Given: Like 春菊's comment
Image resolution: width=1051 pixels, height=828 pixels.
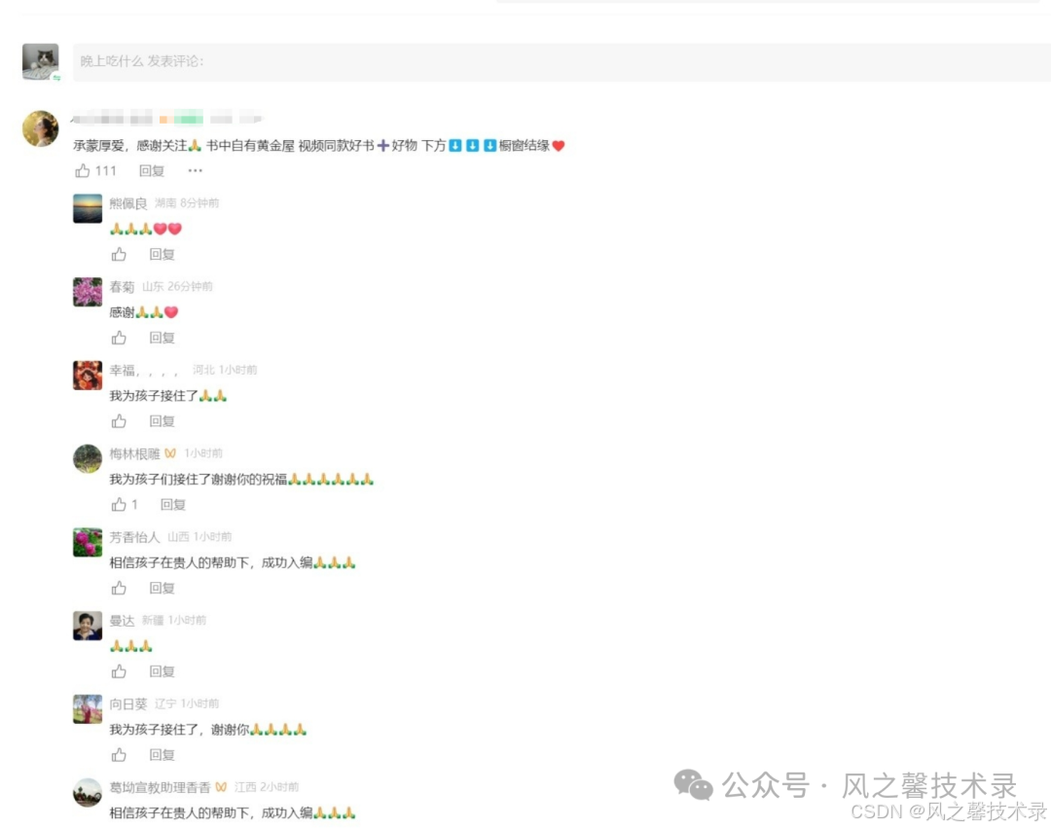Looking at the screenshot, I should click(x=120, y=338).
